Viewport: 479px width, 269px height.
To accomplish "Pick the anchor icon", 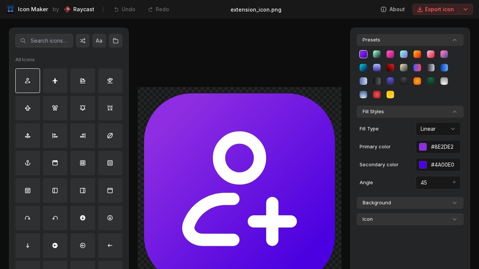I will point(28,163).
